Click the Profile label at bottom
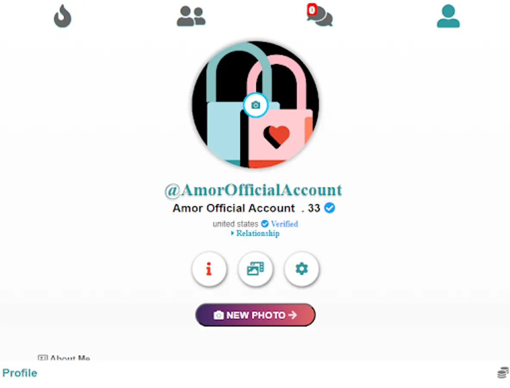 (x=20, y=373)
